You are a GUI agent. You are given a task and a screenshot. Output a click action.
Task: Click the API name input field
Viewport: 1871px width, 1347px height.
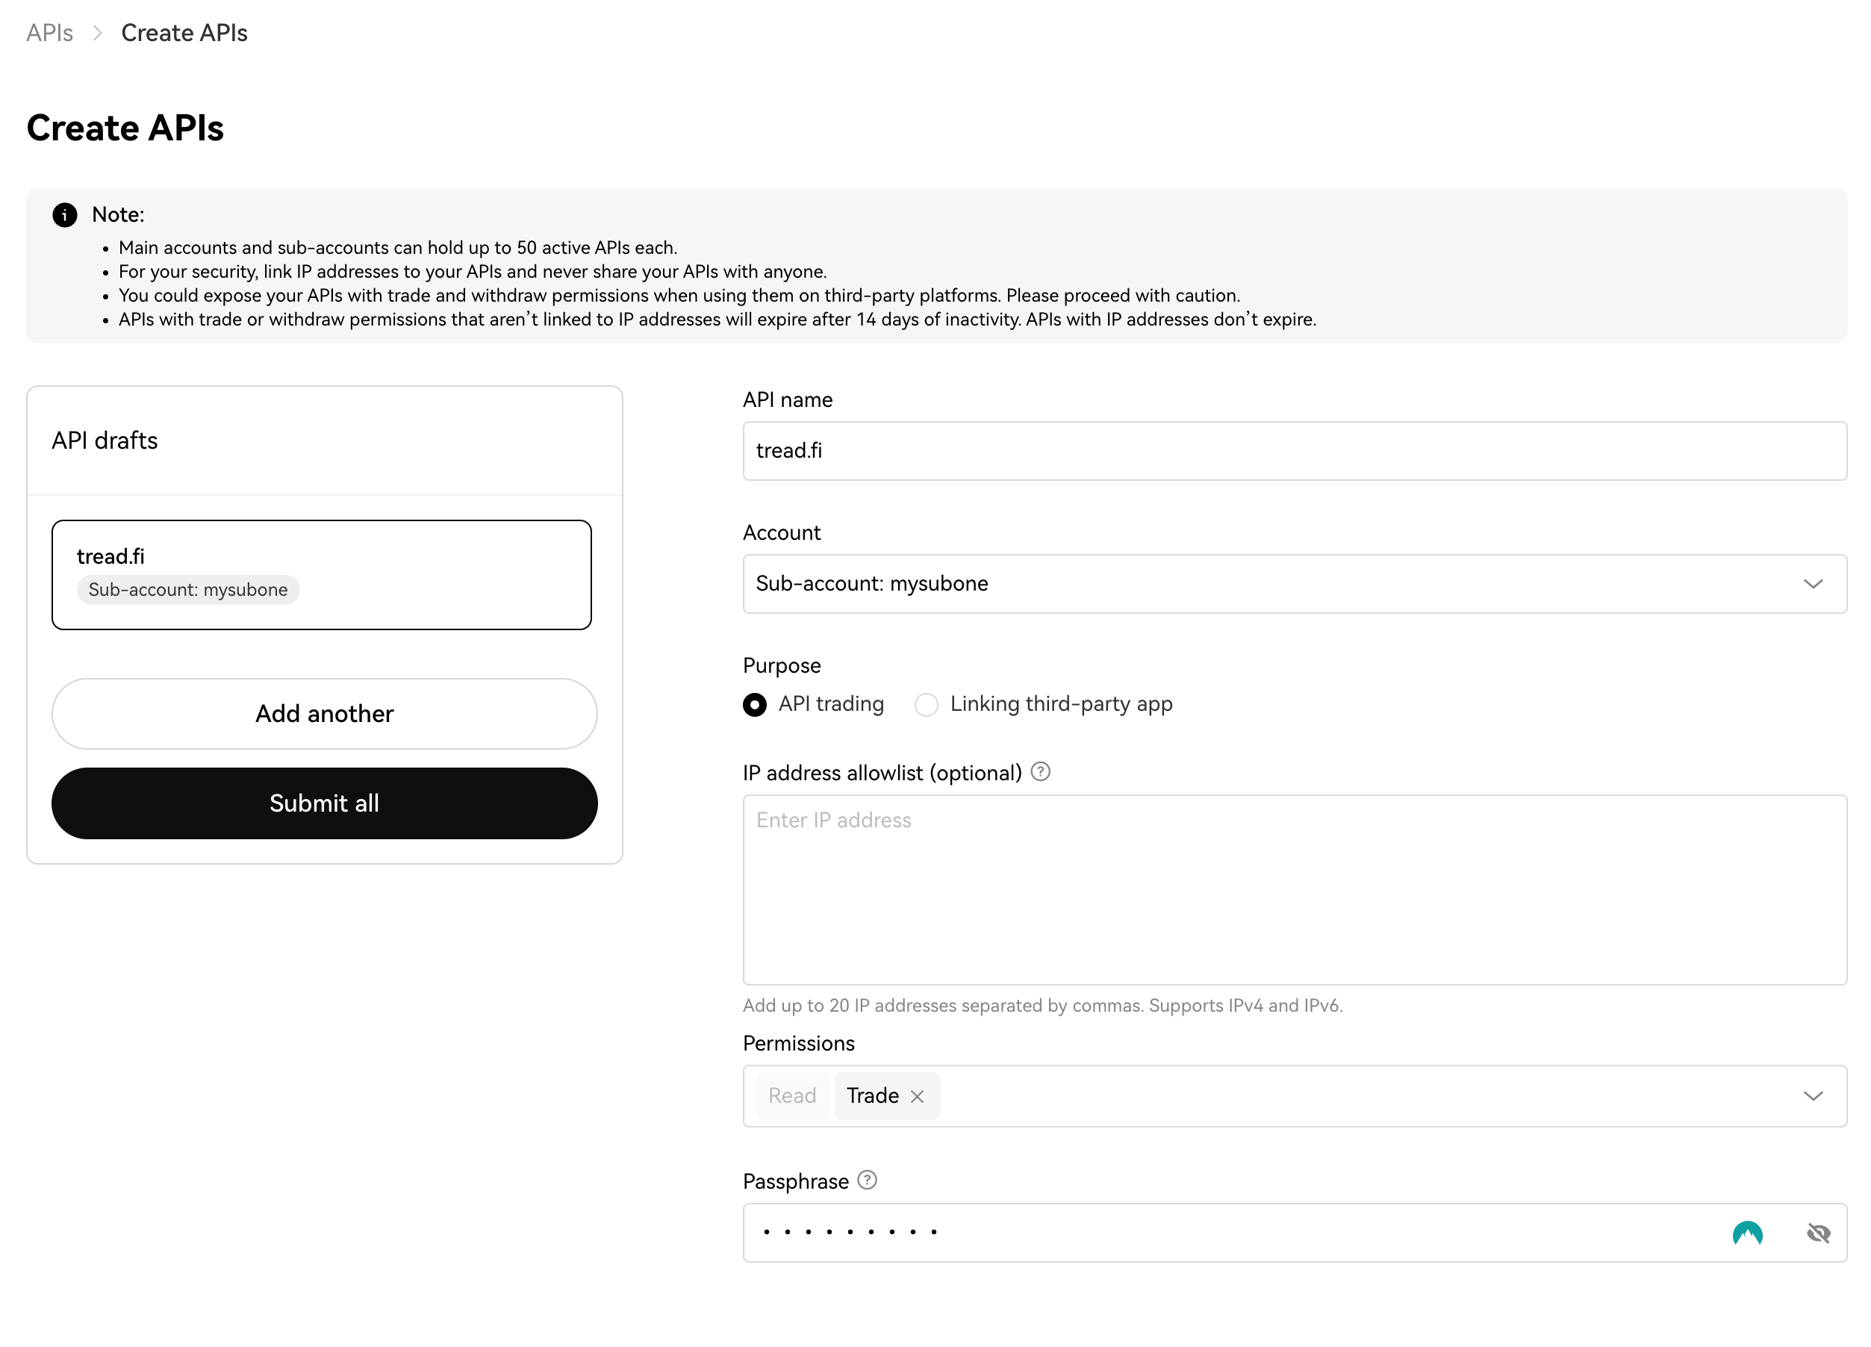tap(1294, 451)
